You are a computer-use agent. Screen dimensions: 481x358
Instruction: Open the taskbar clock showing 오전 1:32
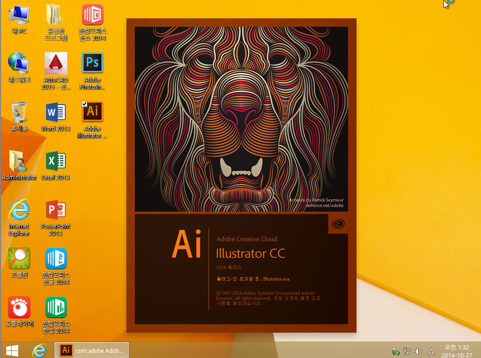(457, 351)
